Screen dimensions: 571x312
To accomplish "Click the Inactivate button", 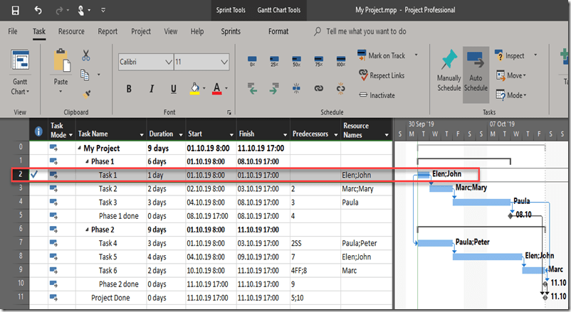I will pyautogui.click(x=376, y=95).
